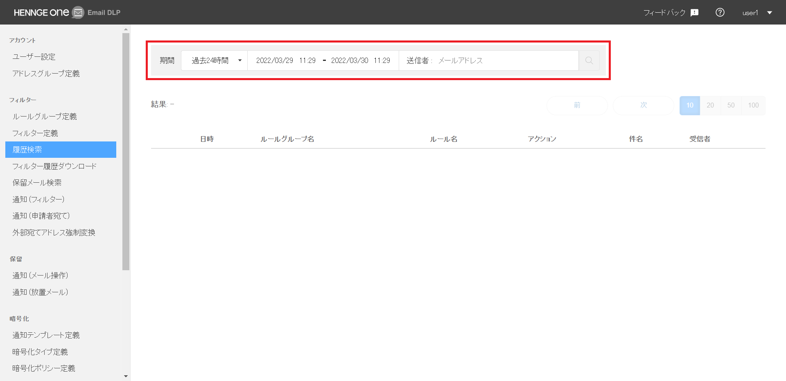Set page size to 20
786x381 pixels.
point(710,105)
